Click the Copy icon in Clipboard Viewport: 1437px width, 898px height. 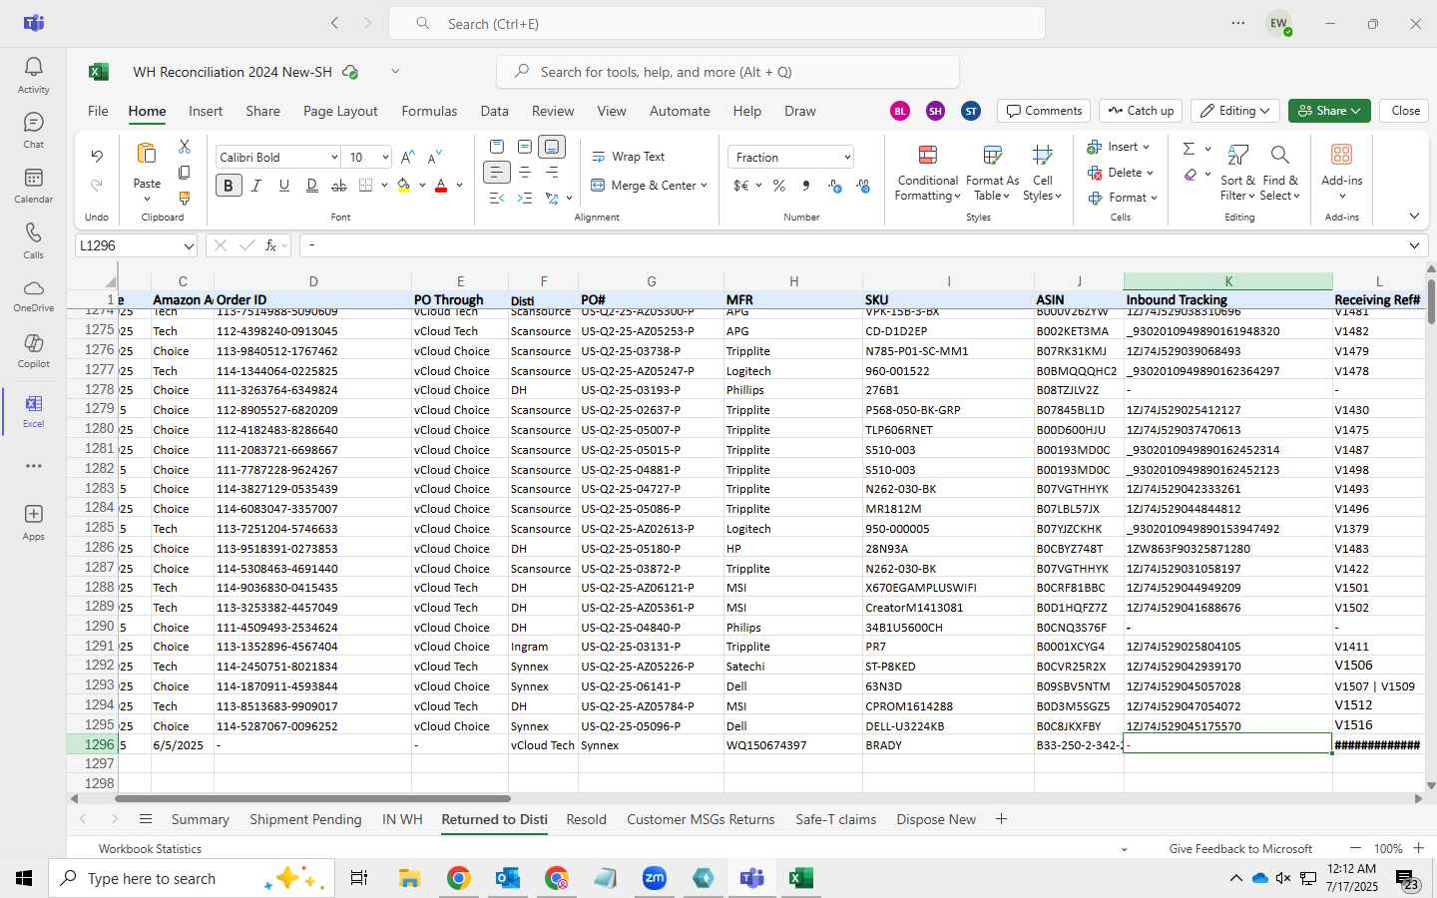[184, 173]
